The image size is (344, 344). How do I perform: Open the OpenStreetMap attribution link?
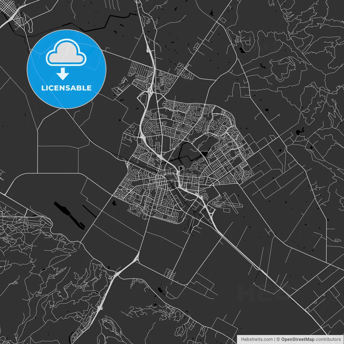click(x=298, y=339)
